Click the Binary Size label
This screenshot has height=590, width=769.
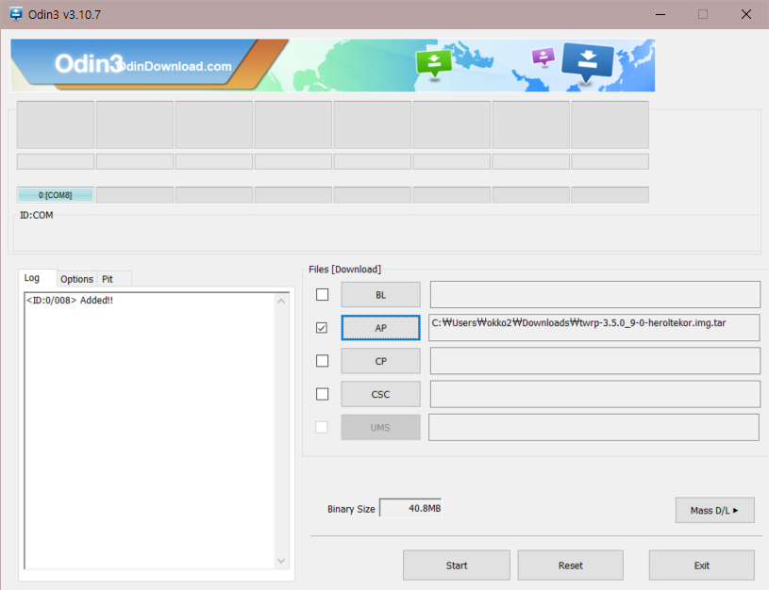pos(351,509)
